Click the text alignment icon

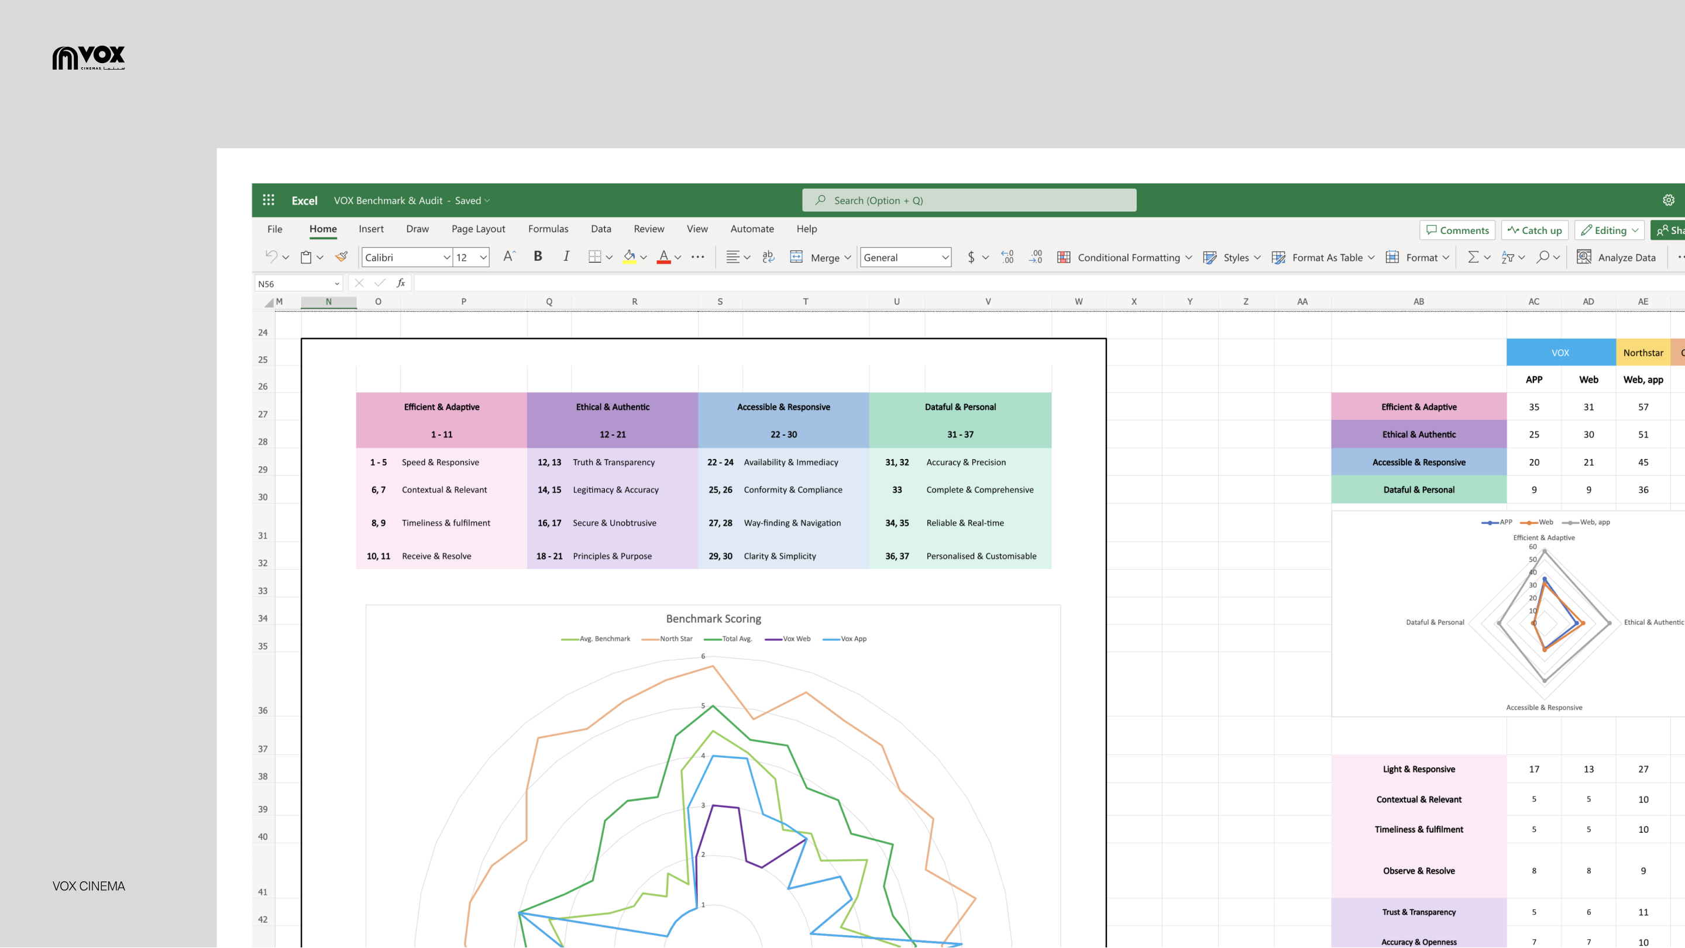click(x=733, y=257)
